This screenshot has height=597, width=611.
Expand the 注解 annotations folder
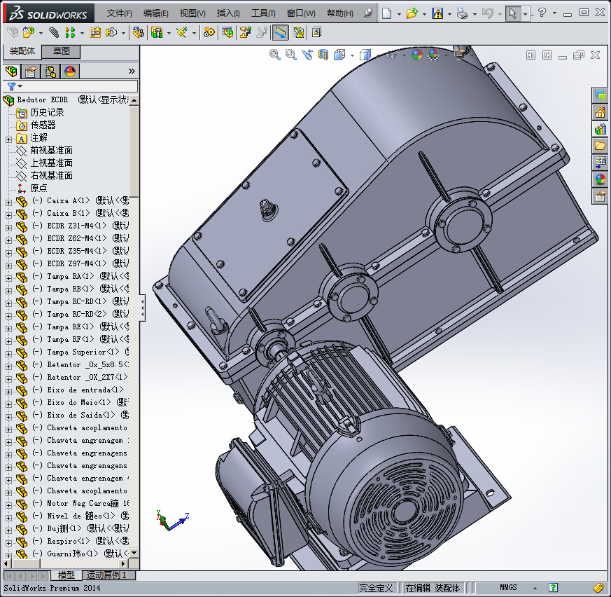(8, 138)
